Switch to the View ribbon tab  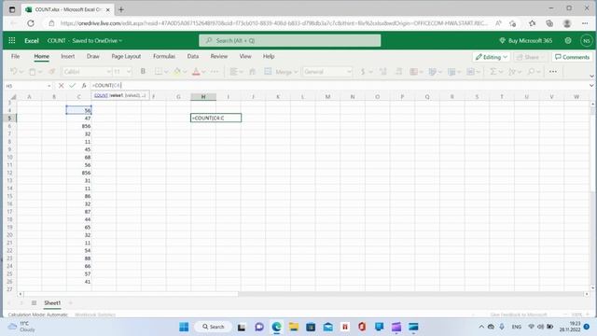click(x=245, y=56)
